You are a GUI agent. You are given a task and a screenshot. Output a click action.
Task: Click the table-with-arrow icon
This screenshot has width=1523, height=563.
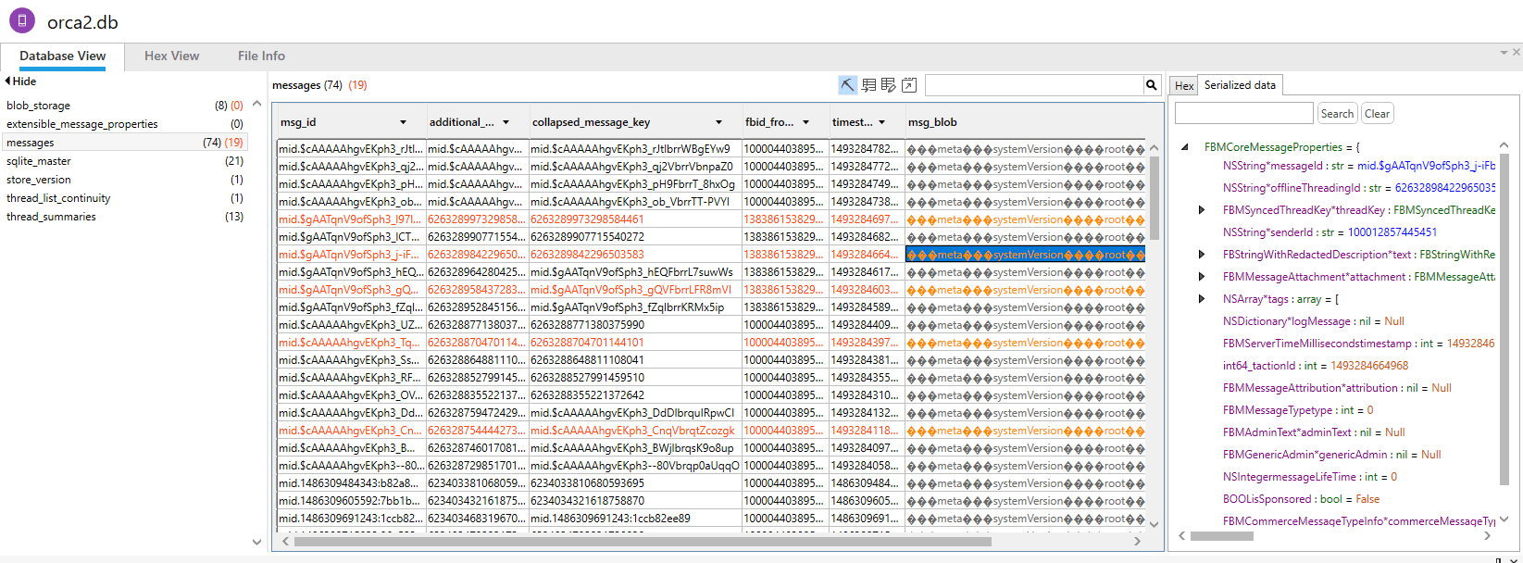[x=868, y=85]
